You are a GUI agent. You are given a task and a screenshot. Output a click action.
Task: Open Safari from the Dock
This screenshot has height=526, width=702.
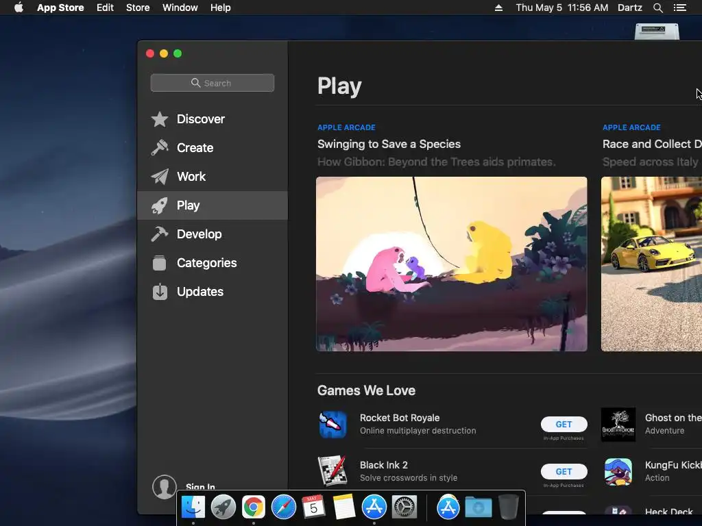point(283,508)
